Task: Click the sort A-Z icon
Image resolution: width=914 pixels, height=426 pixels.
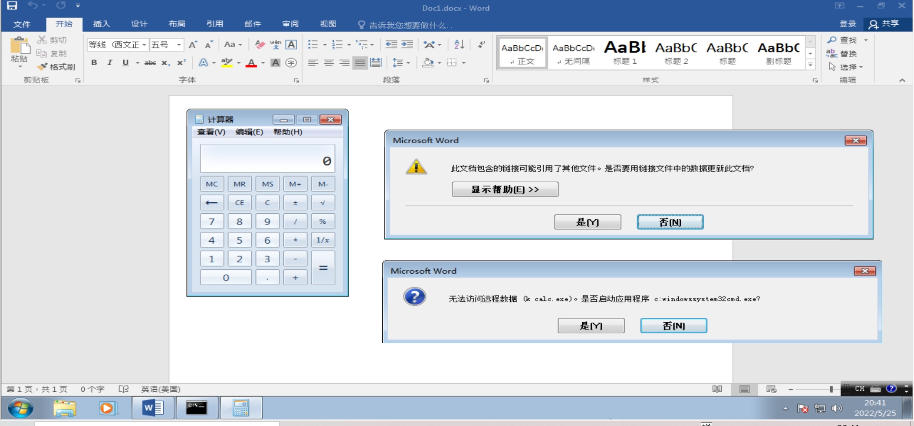Action: pos(459,45)
